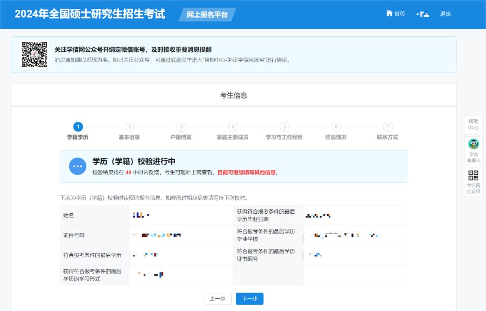Viewport: 486px width, 311px height.
Task: Click step 5 学习与工作经历
Action: point(284,127)
